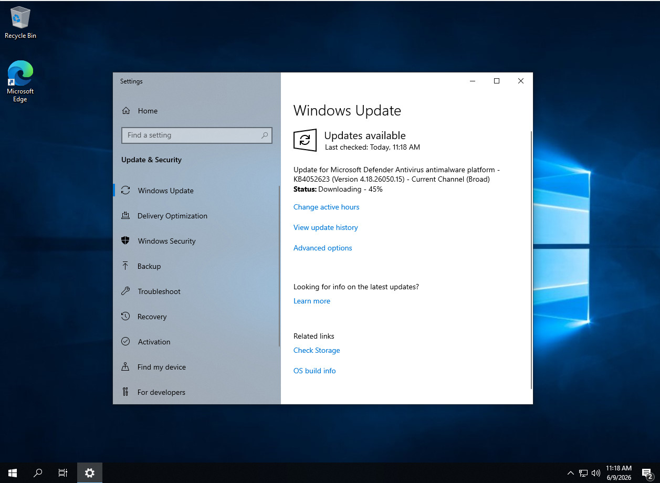Maximize the Settings window
660x483 pixels.
tap(497, 81)
